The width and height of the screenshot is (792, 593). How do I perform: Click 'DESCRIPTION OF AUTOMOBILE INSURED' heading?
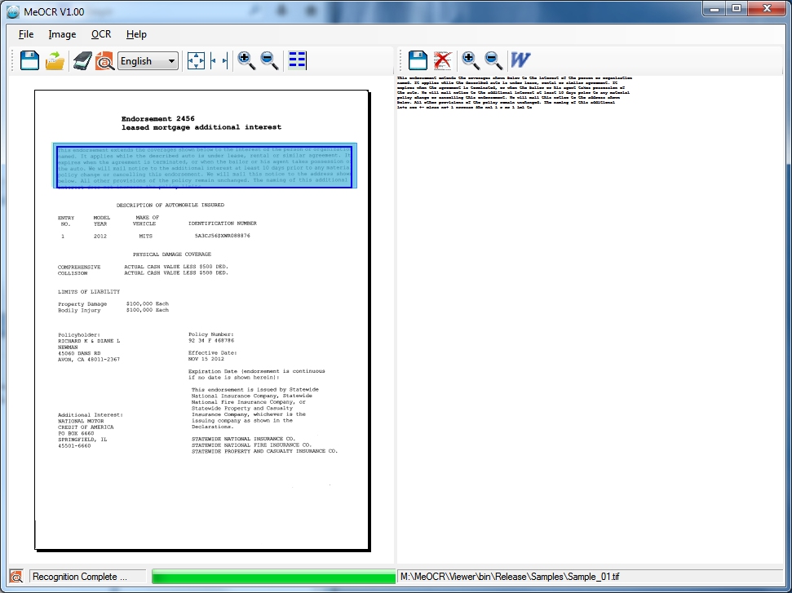pyautogui.click(x=170, y=205)
